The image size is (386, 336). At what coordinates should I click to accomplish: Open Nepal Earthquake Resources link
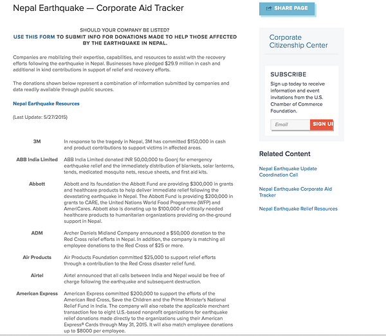coord(46,103)
